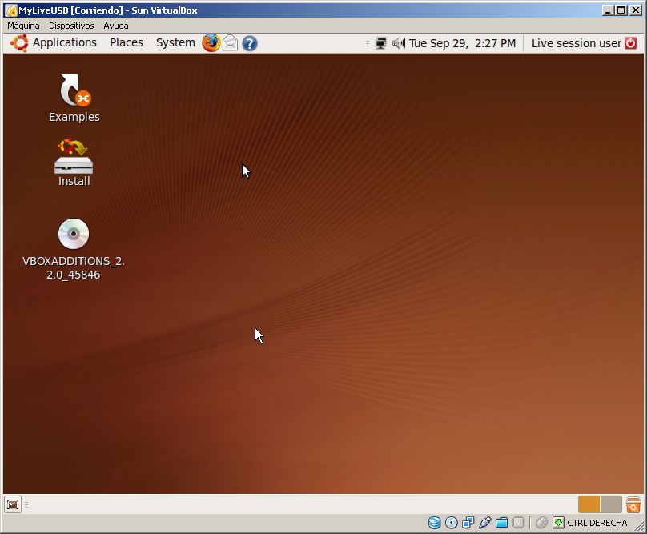The height and width of the screenshot is (534, 647).
Task: Launch Firefox from the top panel
Action: point(211,43)
